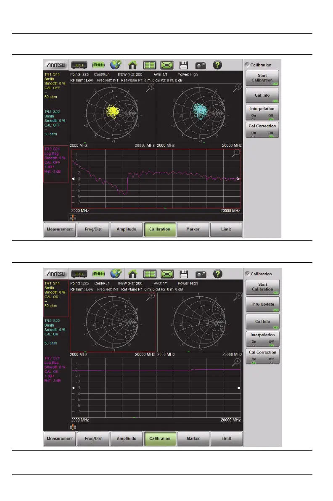
Task: Click camera screenshot icon in 18:17 screen
Action: coord(201,274)
